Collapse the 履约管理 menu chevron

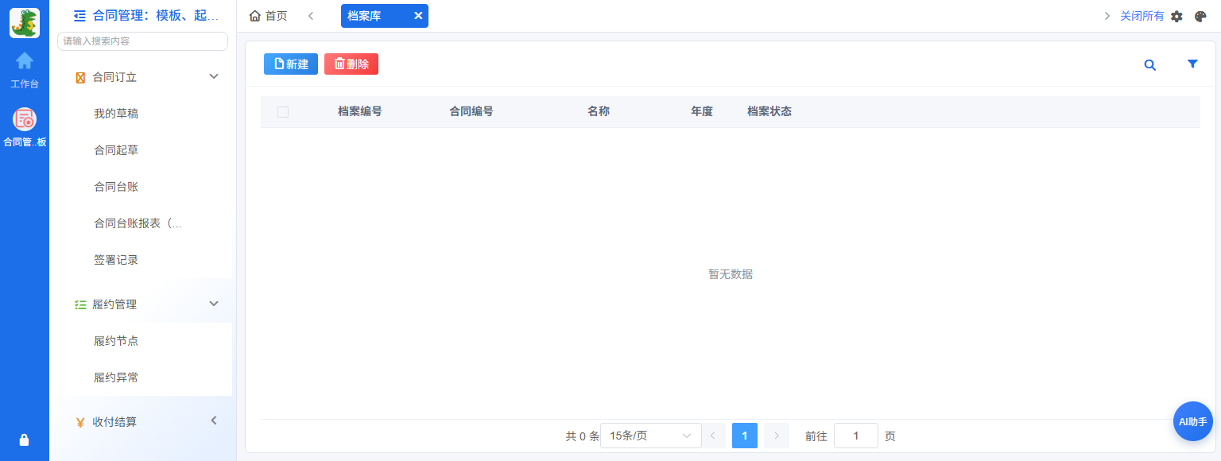tap(214, 304)
